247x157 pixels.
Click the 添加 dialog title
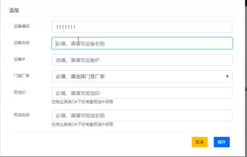tap(14, 10)
